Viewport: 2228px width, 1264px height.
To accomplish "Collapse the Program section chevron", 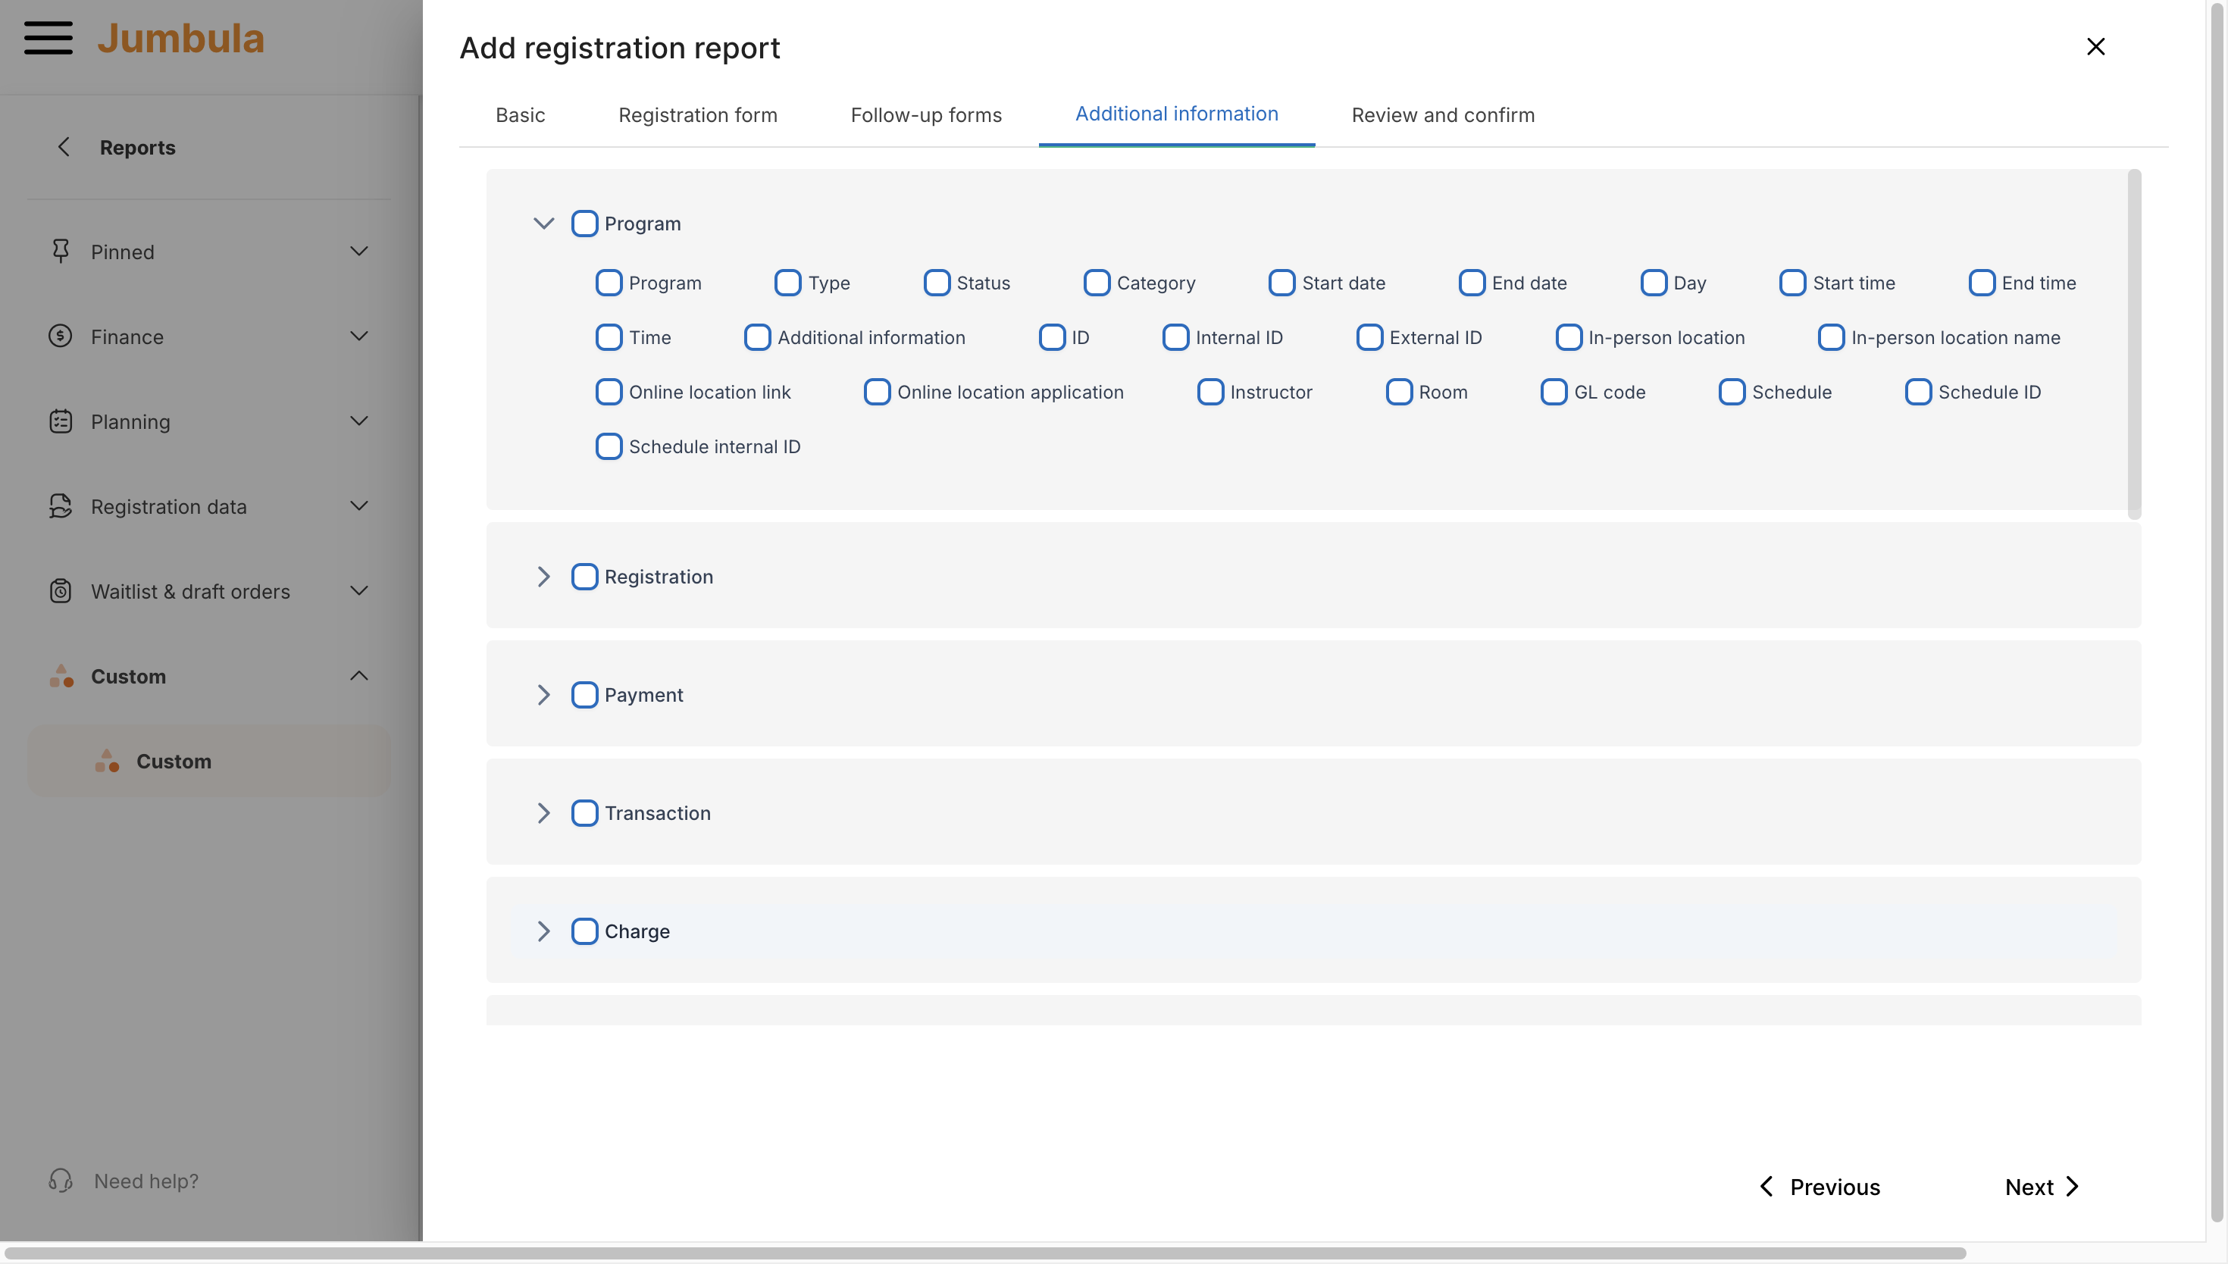I will (543, 223).
